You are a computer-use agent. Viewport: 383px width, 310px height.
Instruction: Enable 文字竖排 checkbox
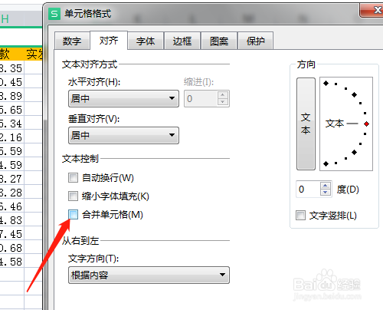pyautogui.click(x=300, y=215)
